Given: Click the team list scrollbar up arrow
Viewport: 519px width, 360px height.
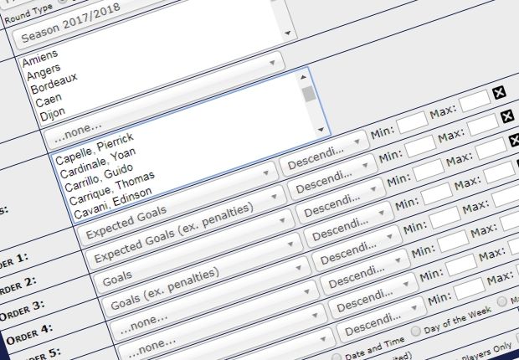Looking at the screenshot, I should click(309, 78).
